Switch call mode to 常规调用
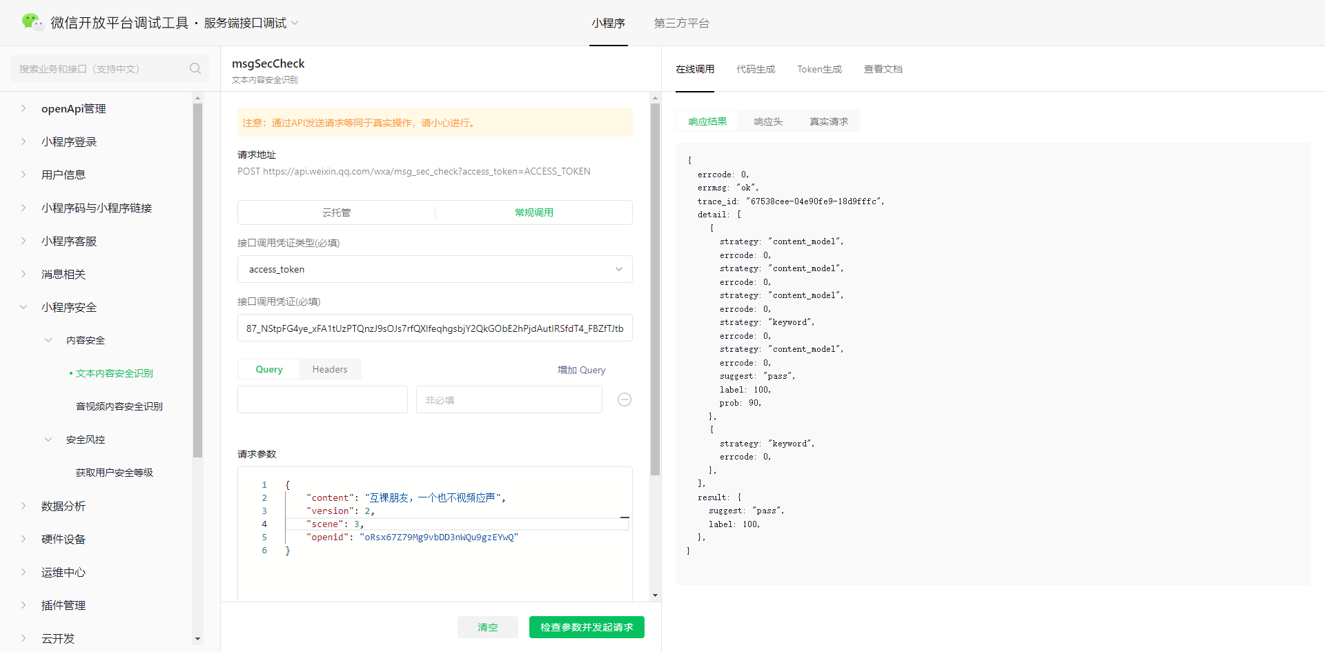The width and height of the screenshot is (1325, 652). coord(534,213)
